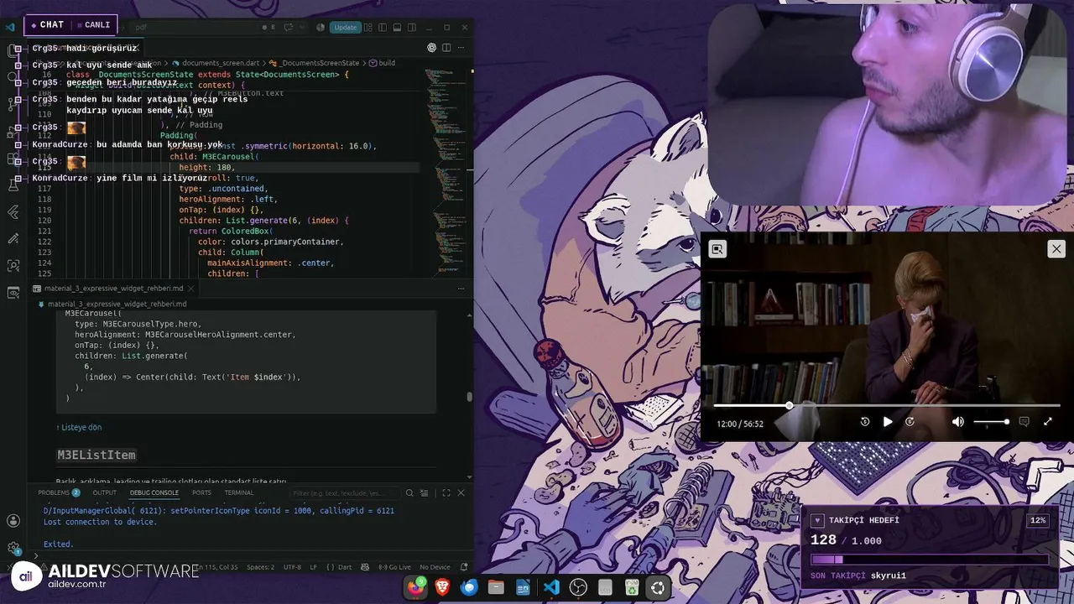
Task: Switch to the Problems panel tab
Action: click(x=59, y=492)
